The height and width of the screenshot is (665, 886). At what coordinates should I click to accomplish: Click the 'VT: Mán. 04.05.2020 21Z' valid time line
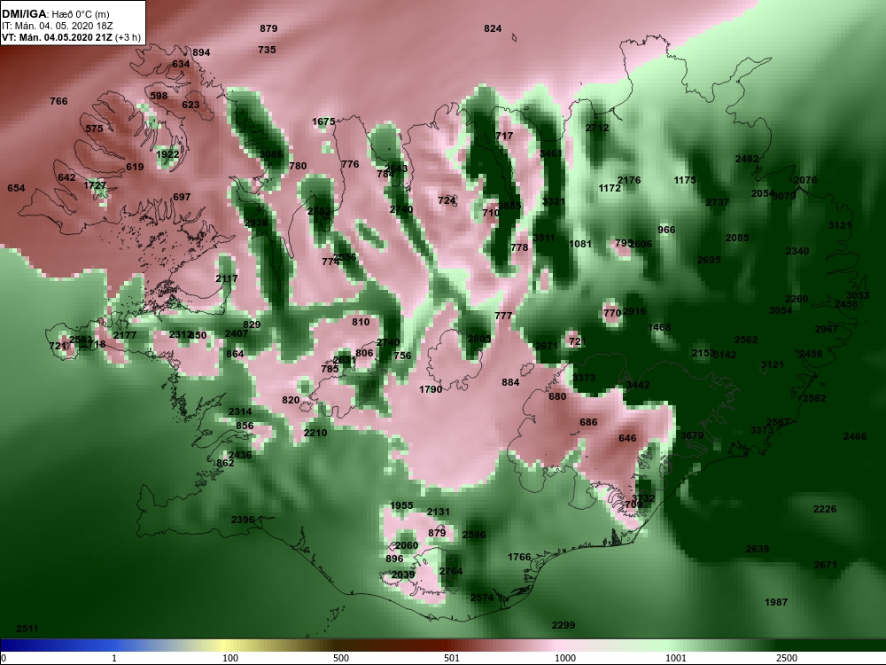[71, 38]
